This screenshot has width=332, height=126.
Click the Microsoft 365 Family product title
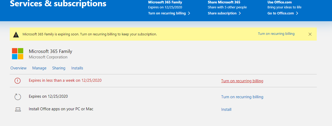[x=51, y=51]
